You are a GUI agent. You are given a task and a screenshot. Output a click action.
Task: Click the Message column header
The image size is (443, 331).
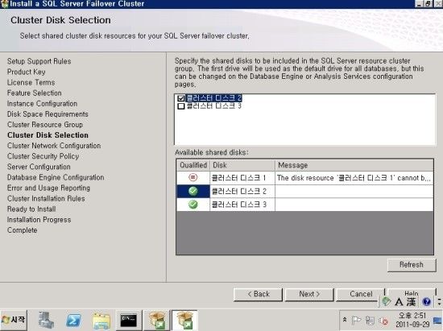[354, 165]
